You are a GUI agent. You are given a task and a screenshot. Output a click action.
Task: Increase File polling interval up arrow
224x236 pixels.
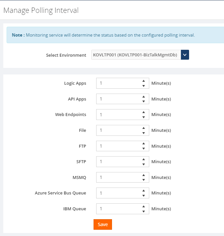click(x=144, y=128)
